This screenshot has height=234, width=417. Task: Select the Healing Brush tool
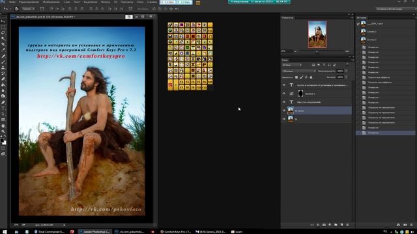[x=3, y=57]
